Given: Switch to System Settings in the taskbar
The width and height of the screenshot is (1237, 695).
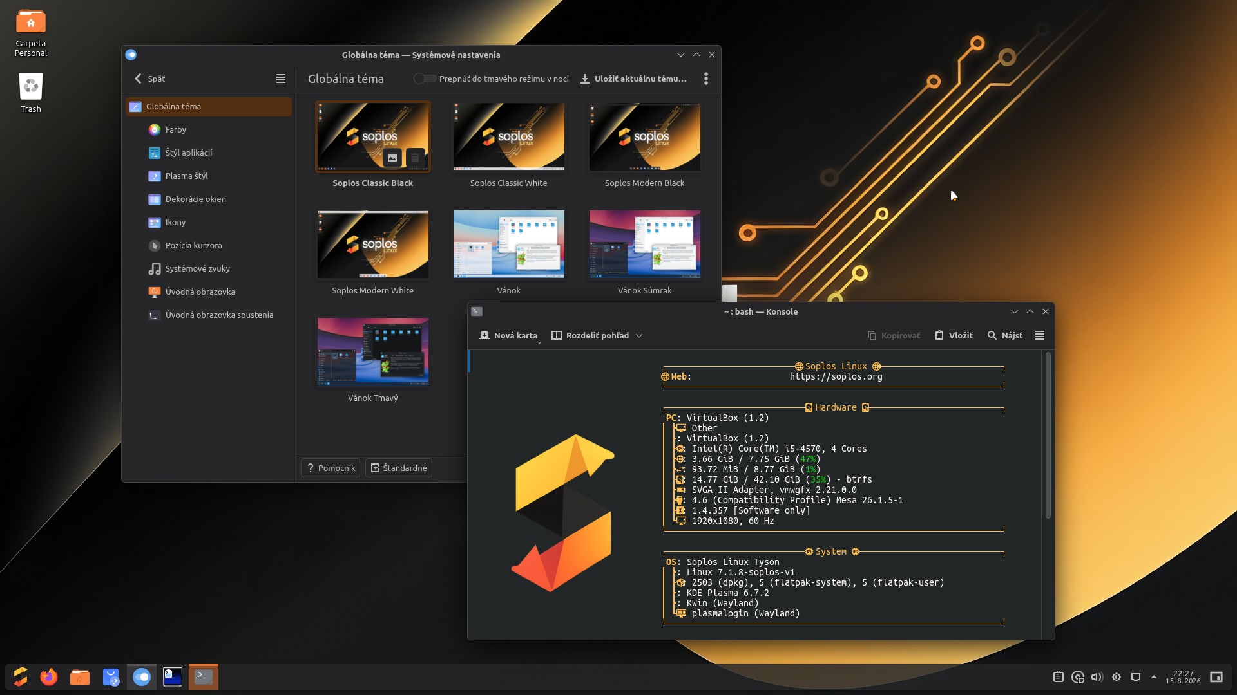Looking at the screenshot, I should point(142,677).
